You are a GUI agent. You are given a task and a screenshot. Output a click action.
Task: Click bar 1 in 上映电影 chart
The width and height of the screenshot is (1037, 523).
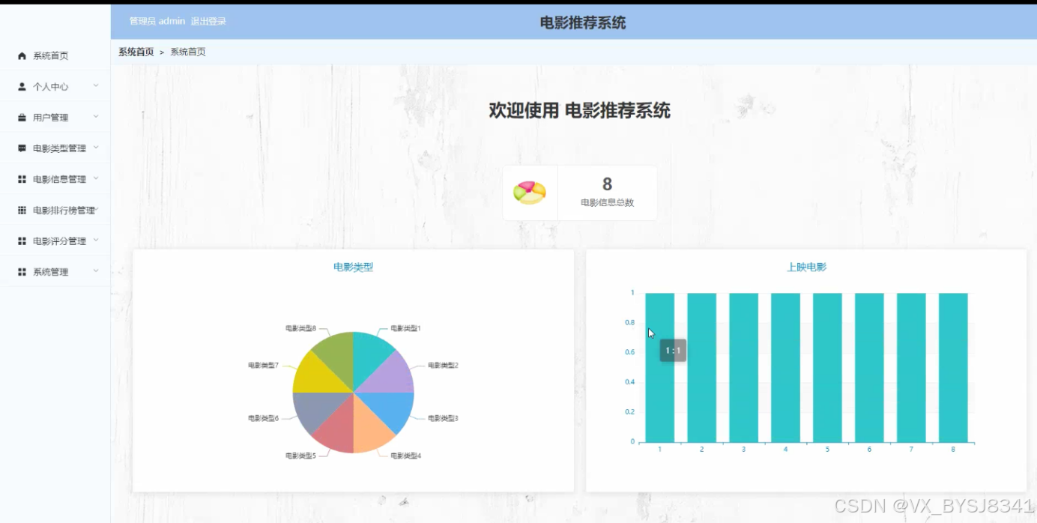click(x=660, y=367)
